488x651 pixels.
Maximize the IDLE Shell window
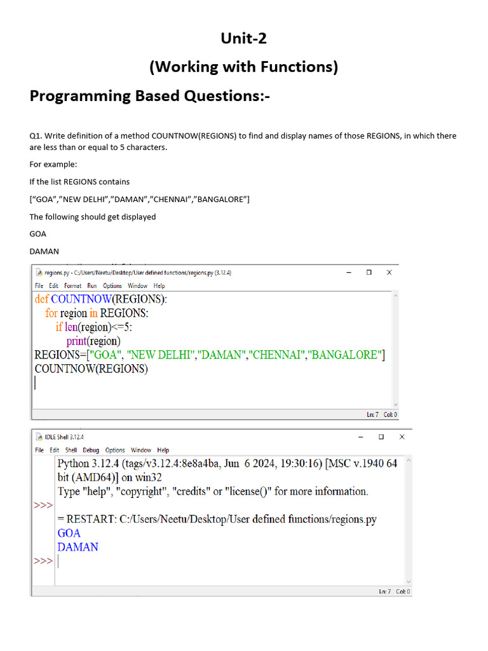381,437
